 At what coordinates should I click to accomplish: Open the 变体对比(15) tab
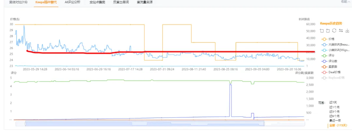(18, 2)
